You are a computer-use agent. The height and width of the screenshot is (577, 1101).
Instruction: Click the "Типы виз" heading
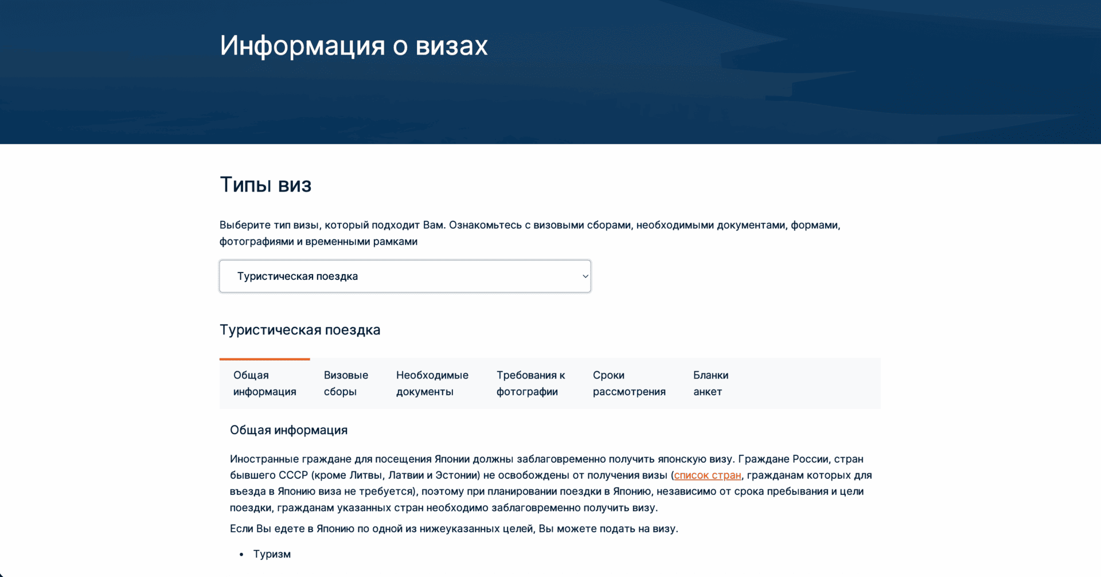click(266, 184)
